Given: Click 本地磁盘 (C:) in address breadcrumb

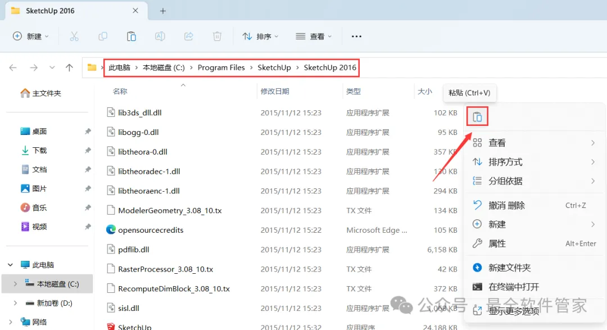Looking at the screenshot, I should (x=164, y=67).
